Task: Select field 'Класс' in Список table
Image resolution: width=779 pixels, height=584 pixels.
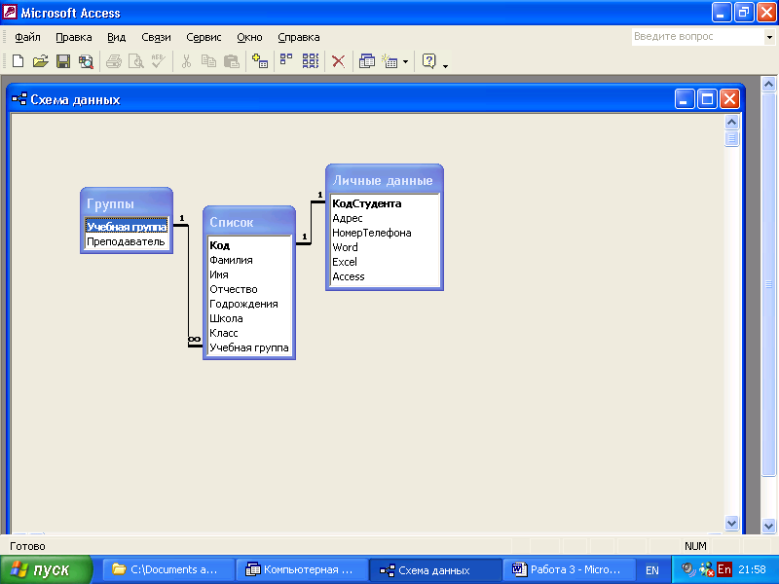Action: (x=224, y=333)
